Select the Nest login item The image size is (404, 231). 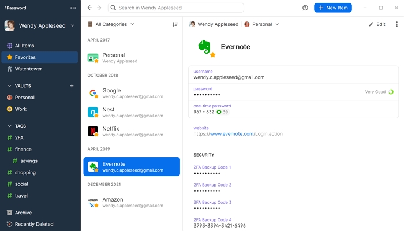[132, 112]
